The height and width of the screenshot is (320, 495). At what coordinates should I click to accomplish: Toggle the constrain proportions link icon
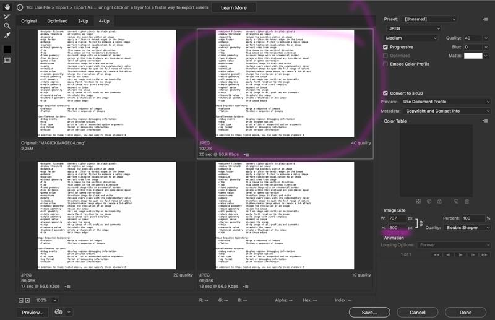[421, 223]
